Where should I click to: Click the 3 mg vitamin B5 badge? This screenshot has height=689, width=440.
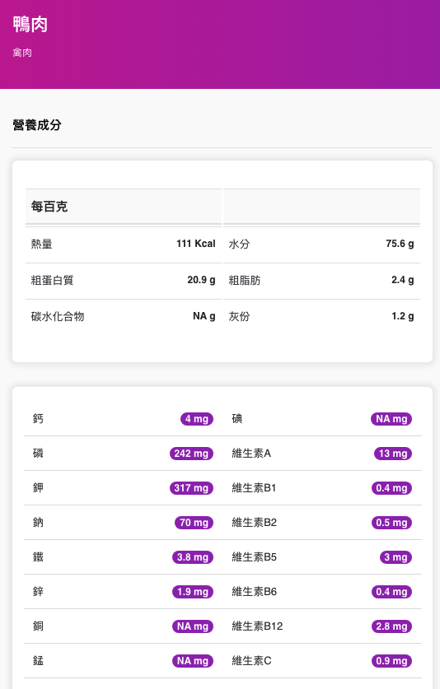(x=396, y=557)
